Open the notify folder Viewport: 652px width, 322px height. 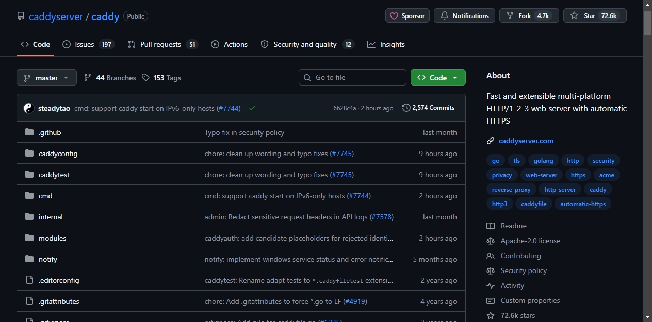(x=48, y=259)
